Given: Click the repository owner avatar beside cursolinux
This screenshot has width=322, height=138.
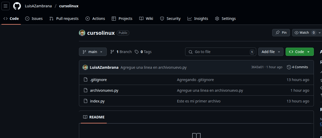Looking at the screenshot, I should click(82, 33).
